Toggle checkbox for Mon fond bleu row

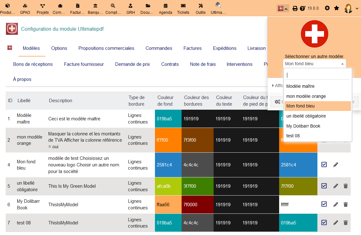(324, 165)
